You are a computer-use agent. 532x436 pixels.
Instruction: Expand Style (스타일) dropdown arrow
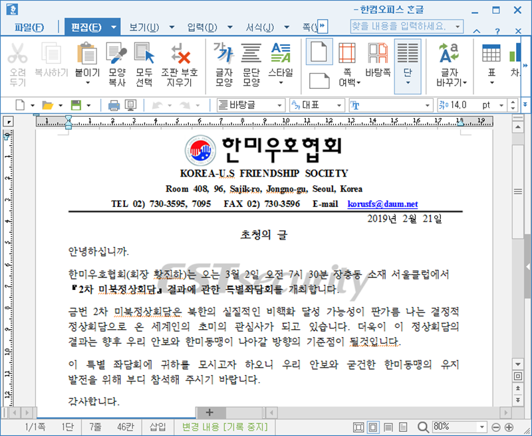[x=281, y=83]
